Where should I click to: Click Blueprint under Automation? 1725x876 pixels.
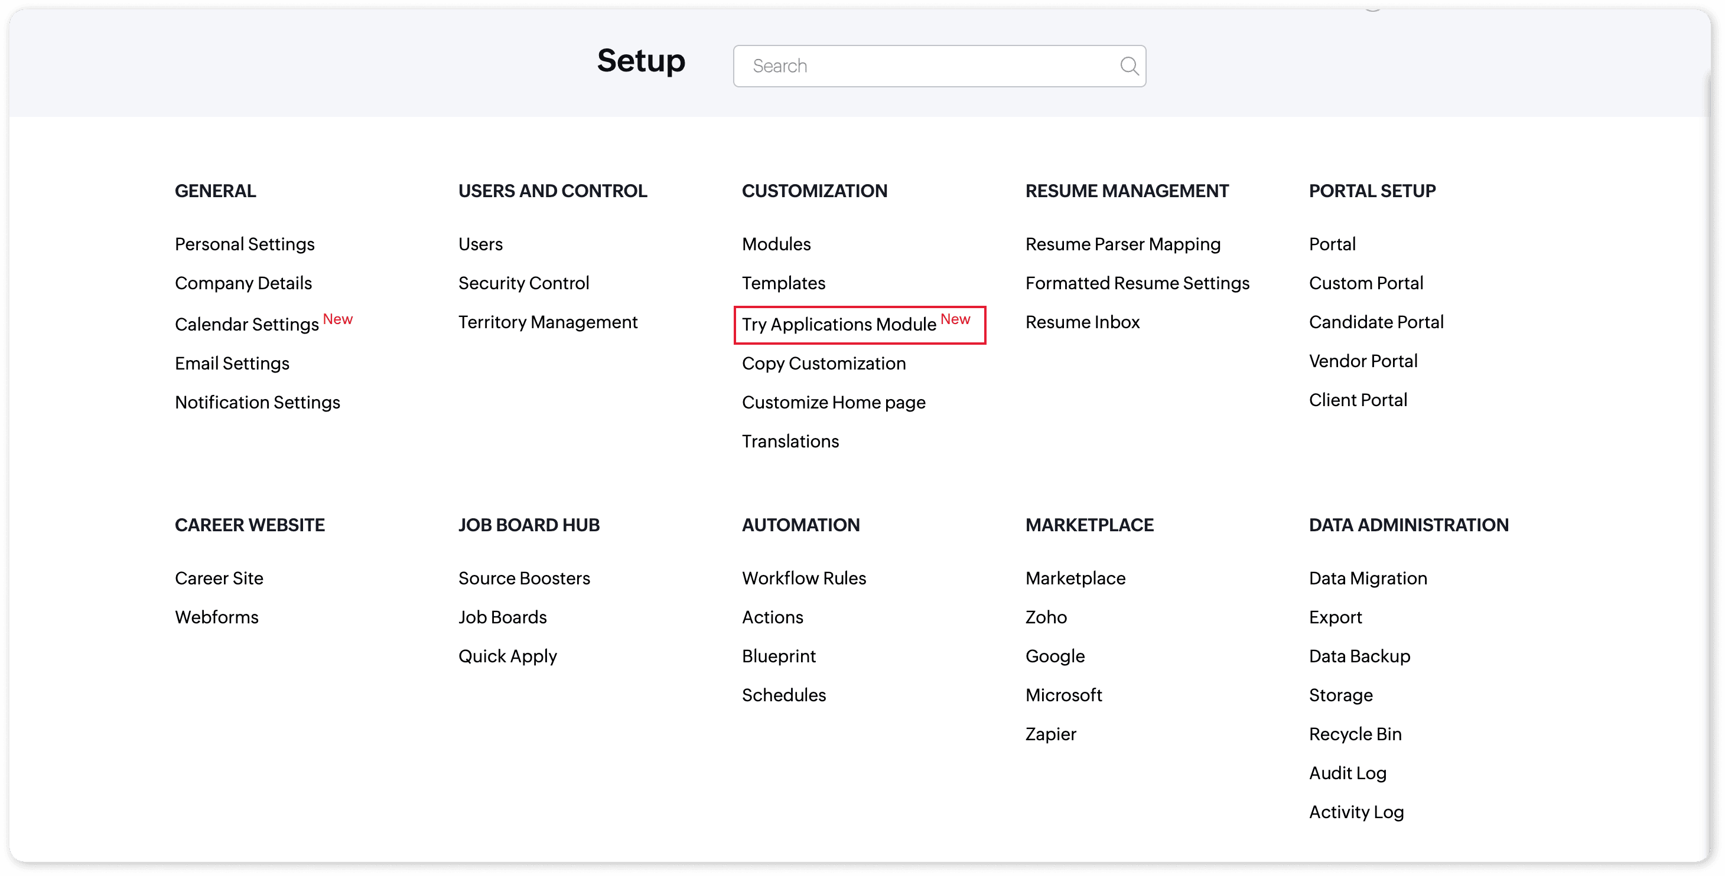778,656
